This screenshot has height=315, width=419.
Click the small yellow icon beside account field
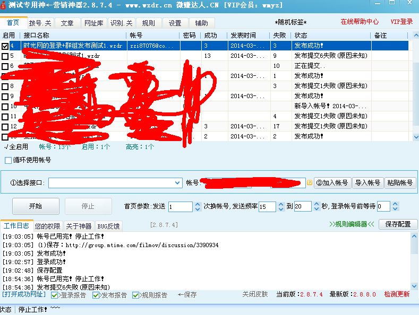tap(310, 182)
